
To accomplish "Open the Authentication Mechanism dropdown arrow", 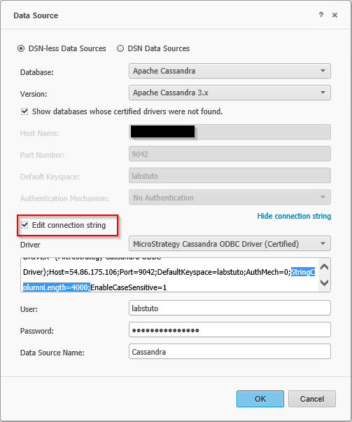I will point(323,197).
